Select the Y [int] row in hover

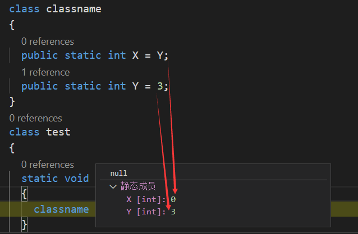pos(148,212)
